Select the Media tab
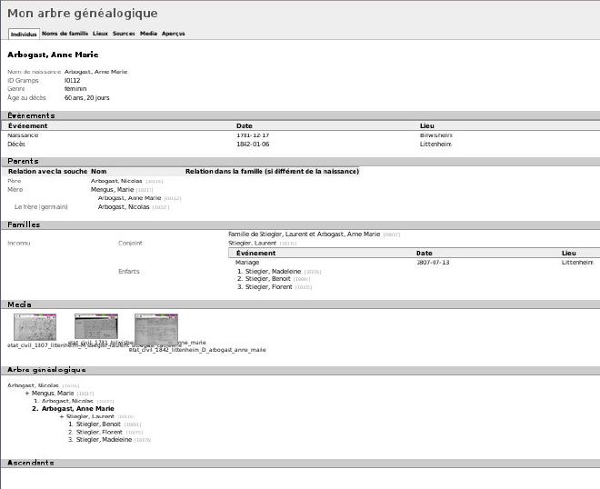This screenshot has width=600, height=489. [x=148, y=33]
